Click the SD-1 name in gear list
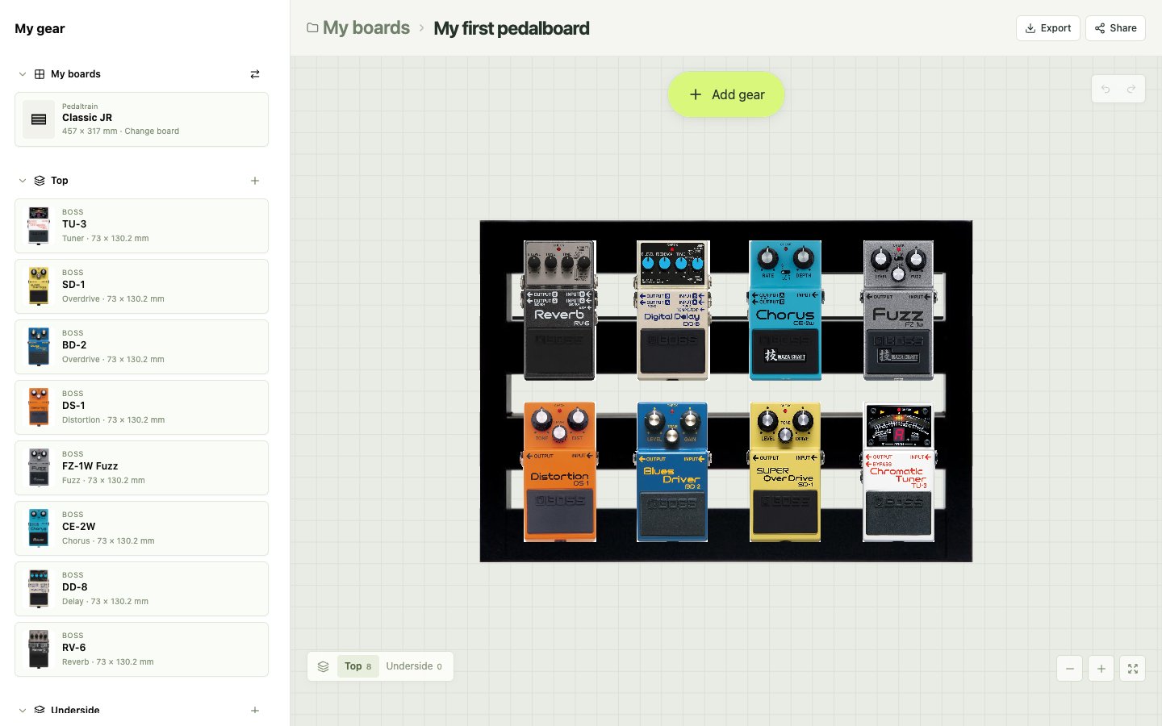This screenshot has height=726, width=1162. [x=73, y=285]
